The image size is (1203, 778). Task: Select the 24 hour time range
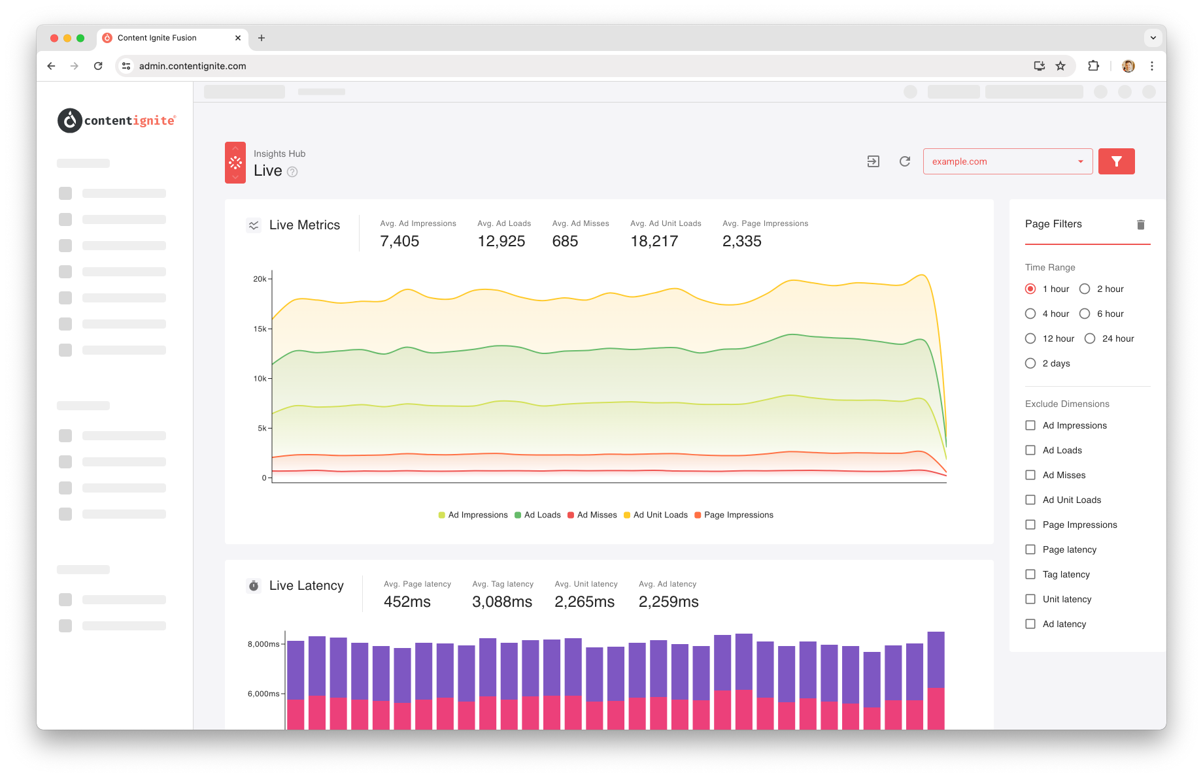pos(1110,338)
